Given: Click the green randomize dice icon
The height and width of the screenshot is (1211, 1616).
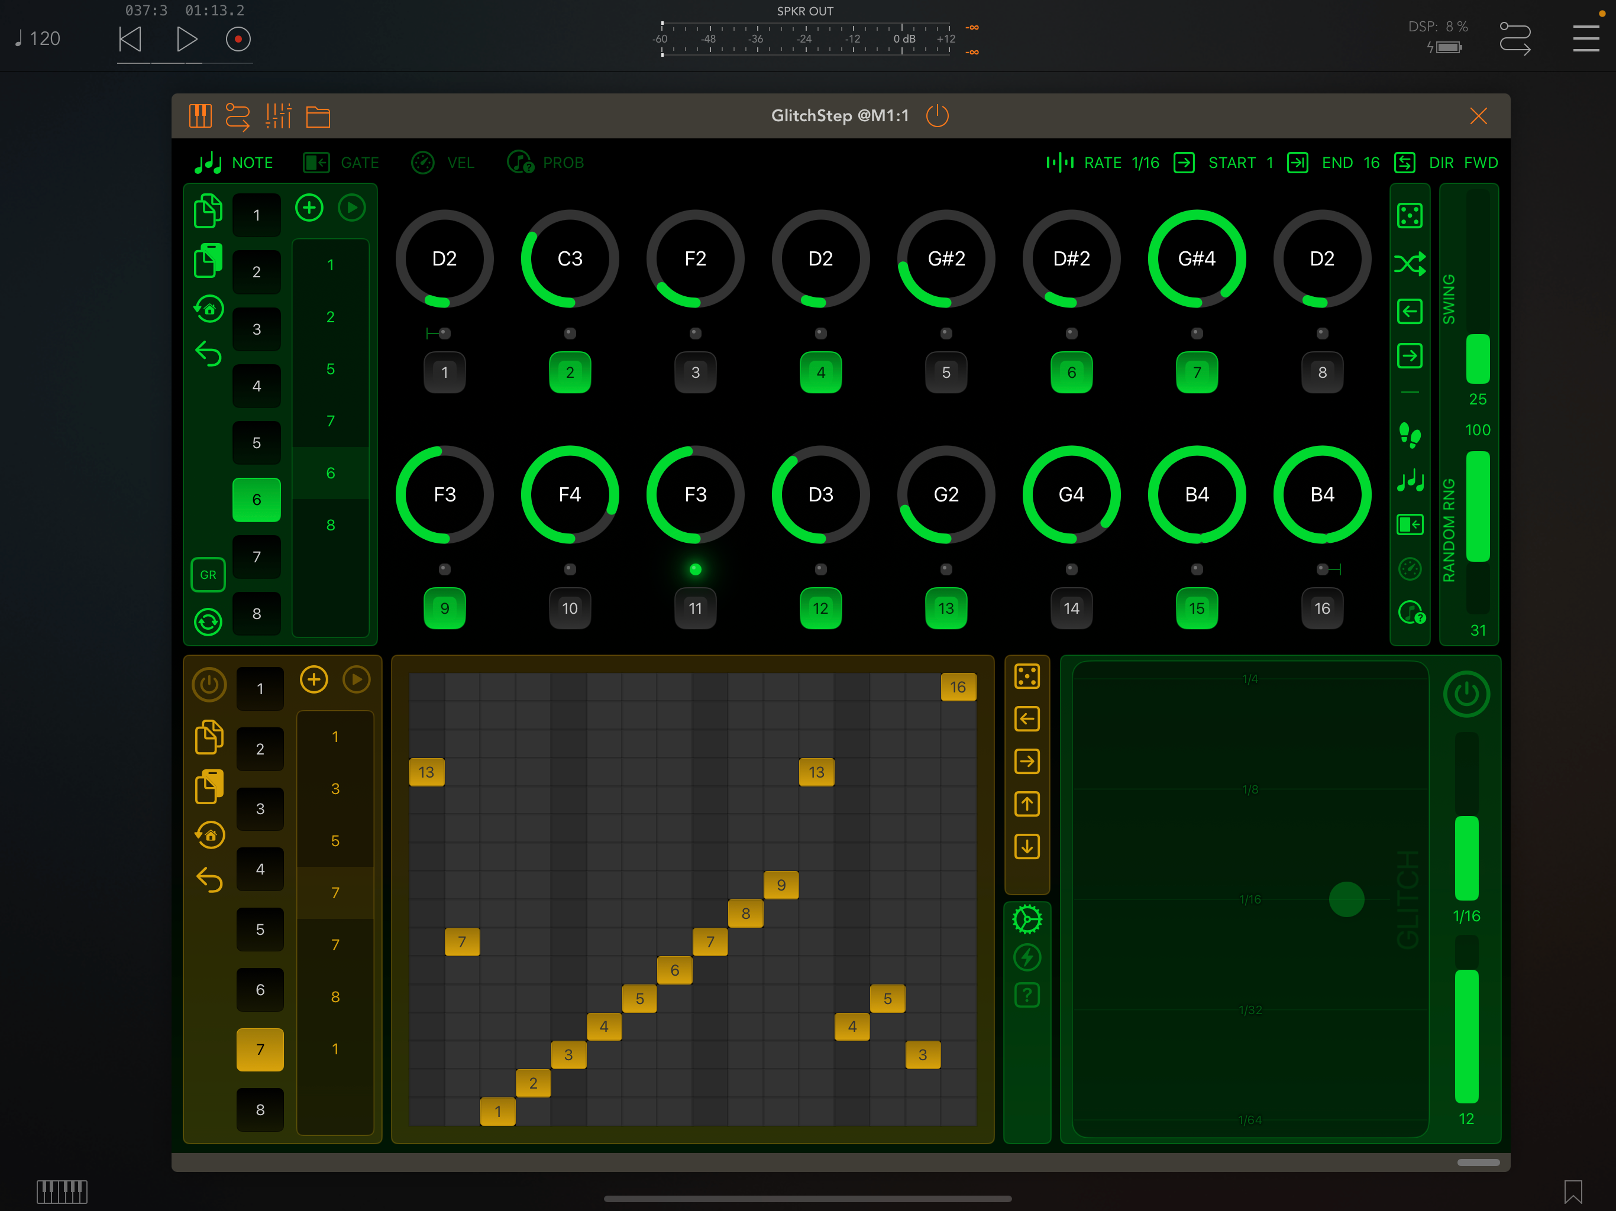Looking at the screenshot, I should tap(1409, 215).
